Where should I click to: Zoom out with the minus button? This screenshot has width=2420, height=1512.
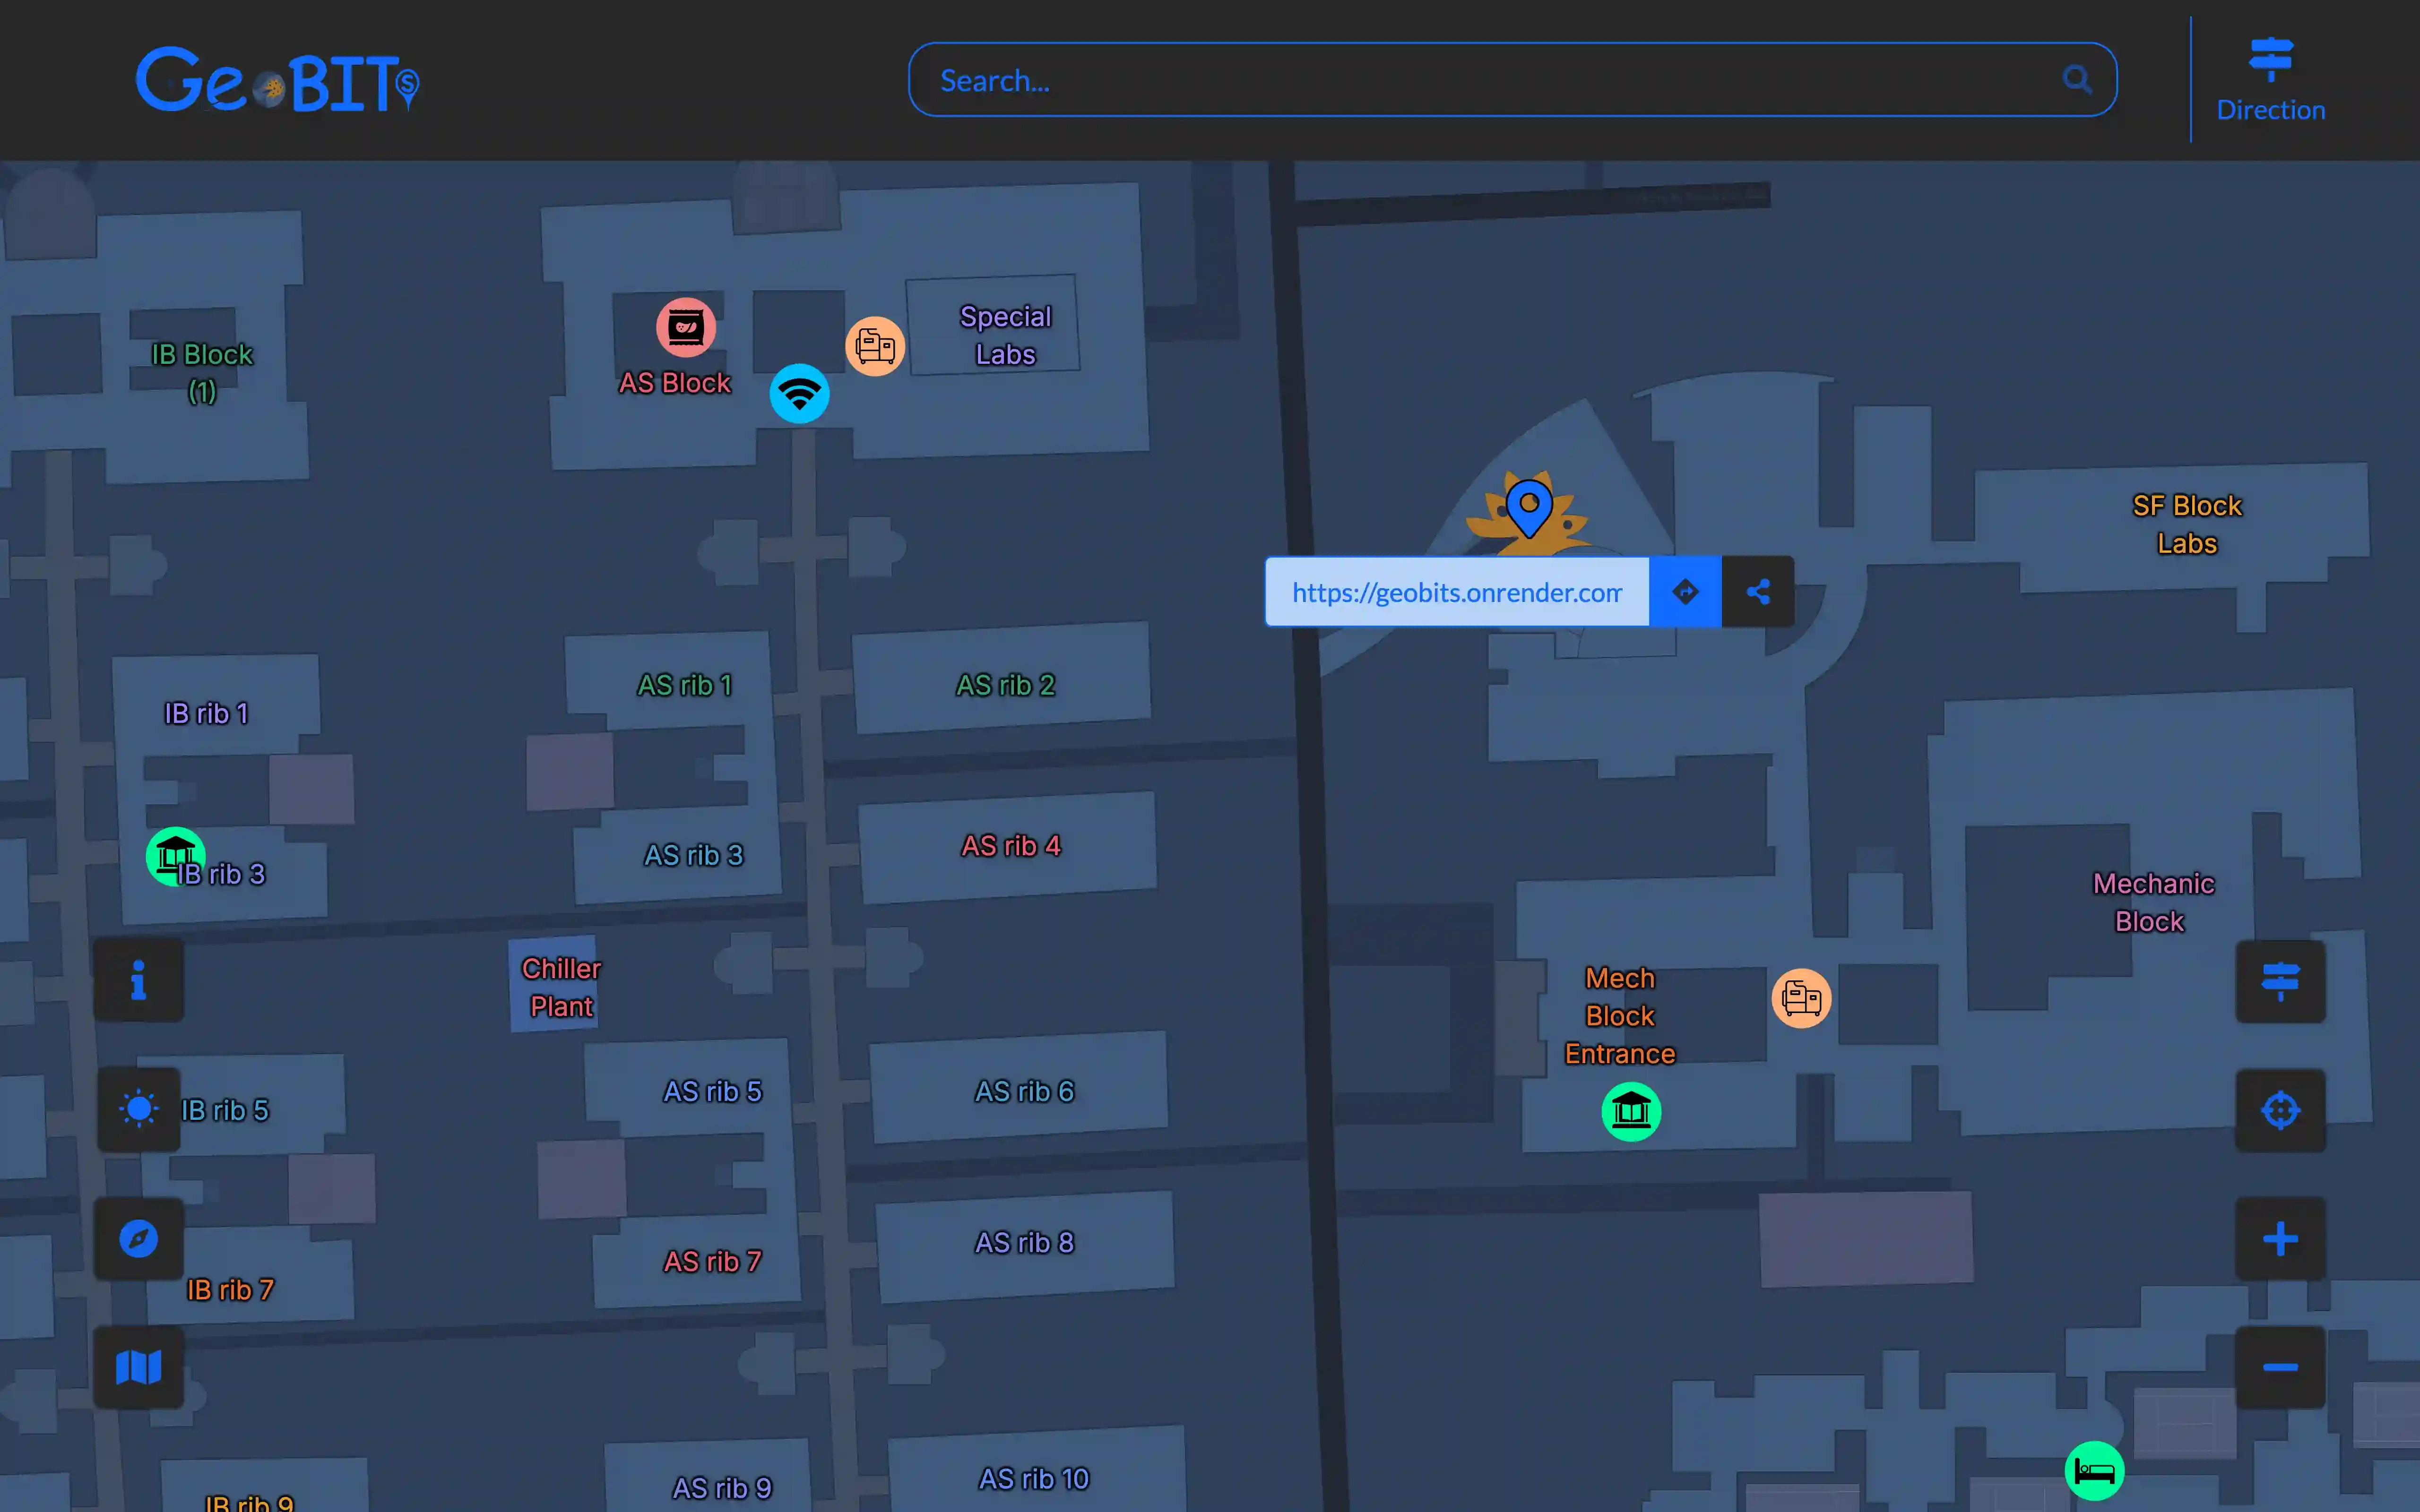tap(2280, 1367)
